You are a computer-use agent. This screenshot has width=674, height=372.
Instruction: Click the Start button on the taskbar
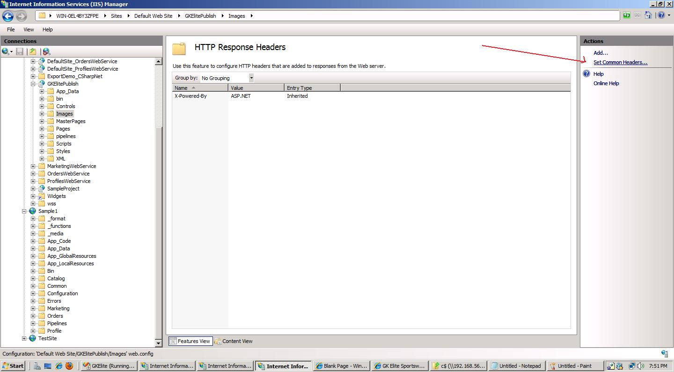click(x=12, y=365)
